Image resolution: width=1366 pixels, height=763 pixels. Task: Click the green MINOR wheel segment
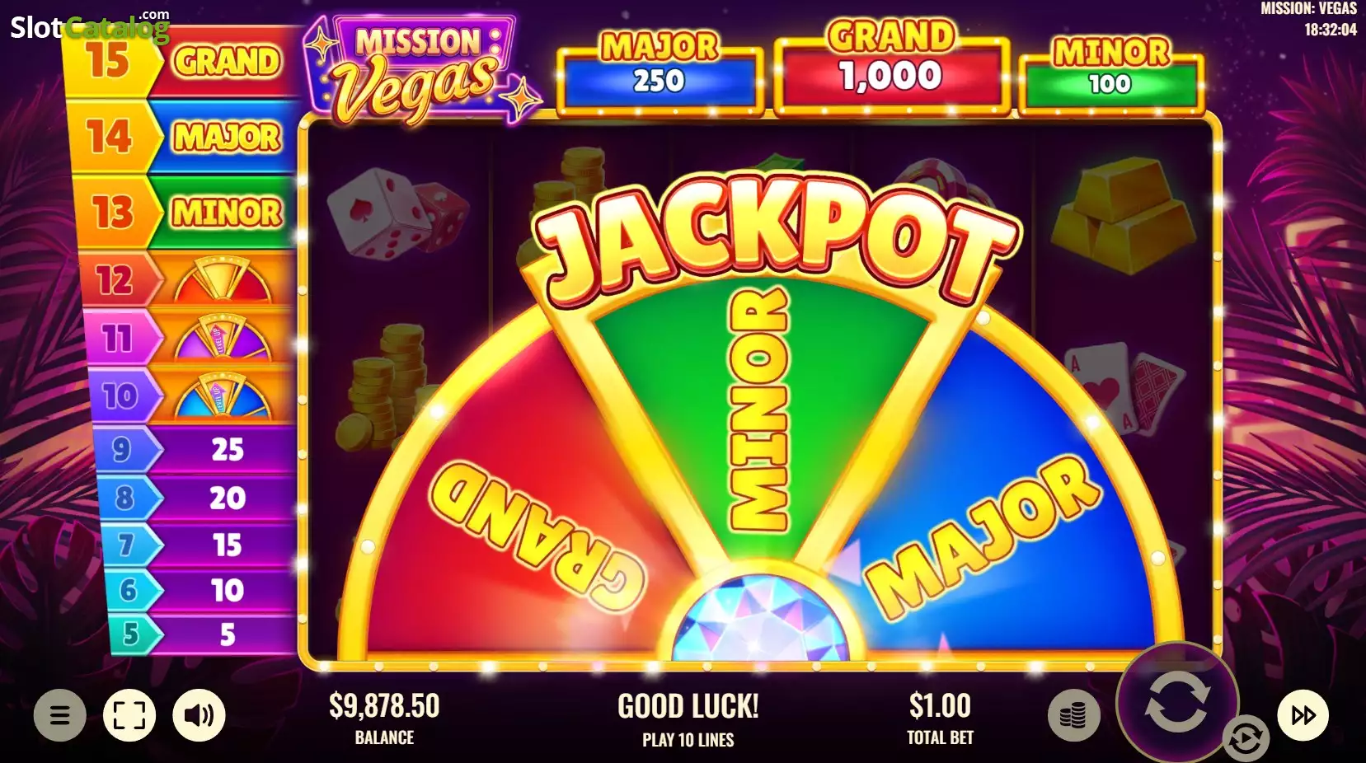[759, 412]
